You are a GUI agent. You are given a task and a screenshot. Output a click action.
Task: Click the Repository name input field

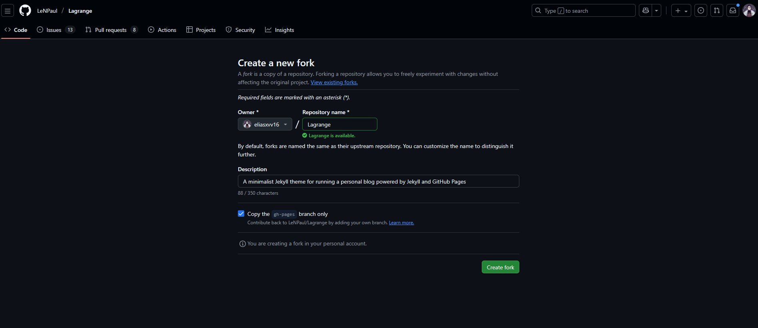(x=339, y=124)
